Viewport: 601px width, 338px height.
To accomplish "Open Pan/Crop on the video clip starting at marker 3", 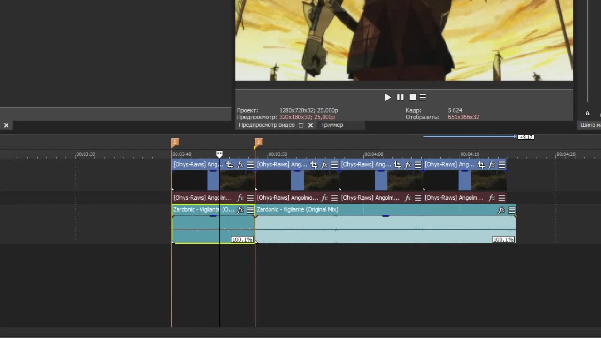I will 314,165.
